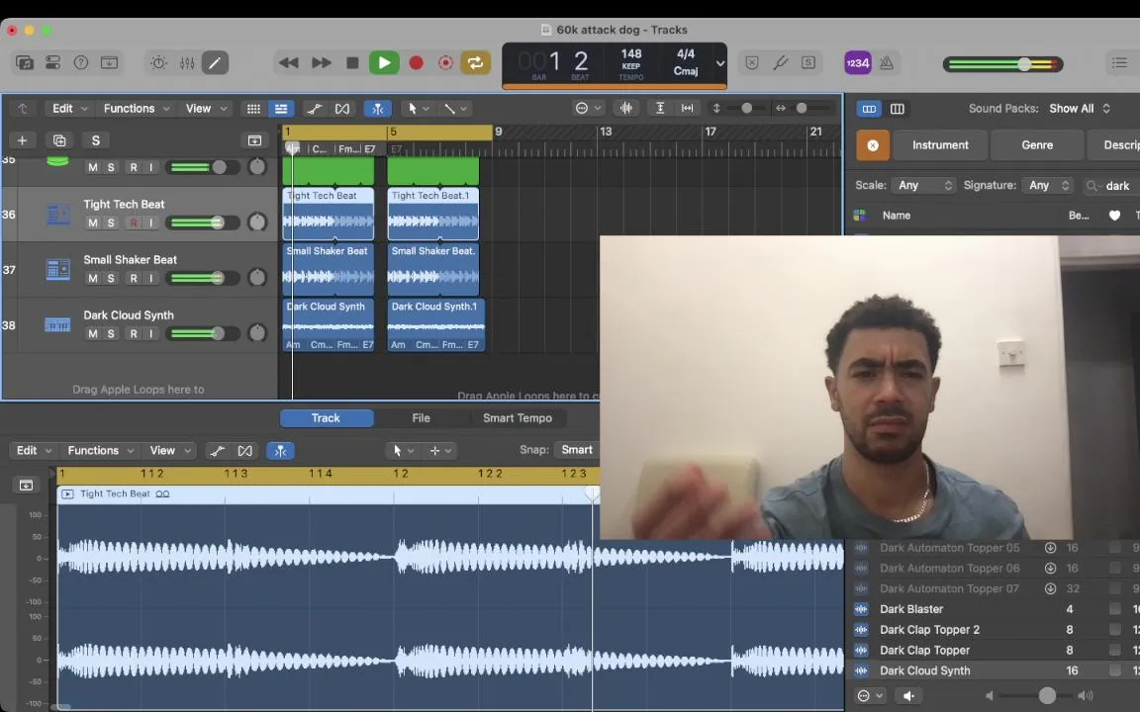Click the Genre filter button in Loop Browser

click(x=1037, y=144)
